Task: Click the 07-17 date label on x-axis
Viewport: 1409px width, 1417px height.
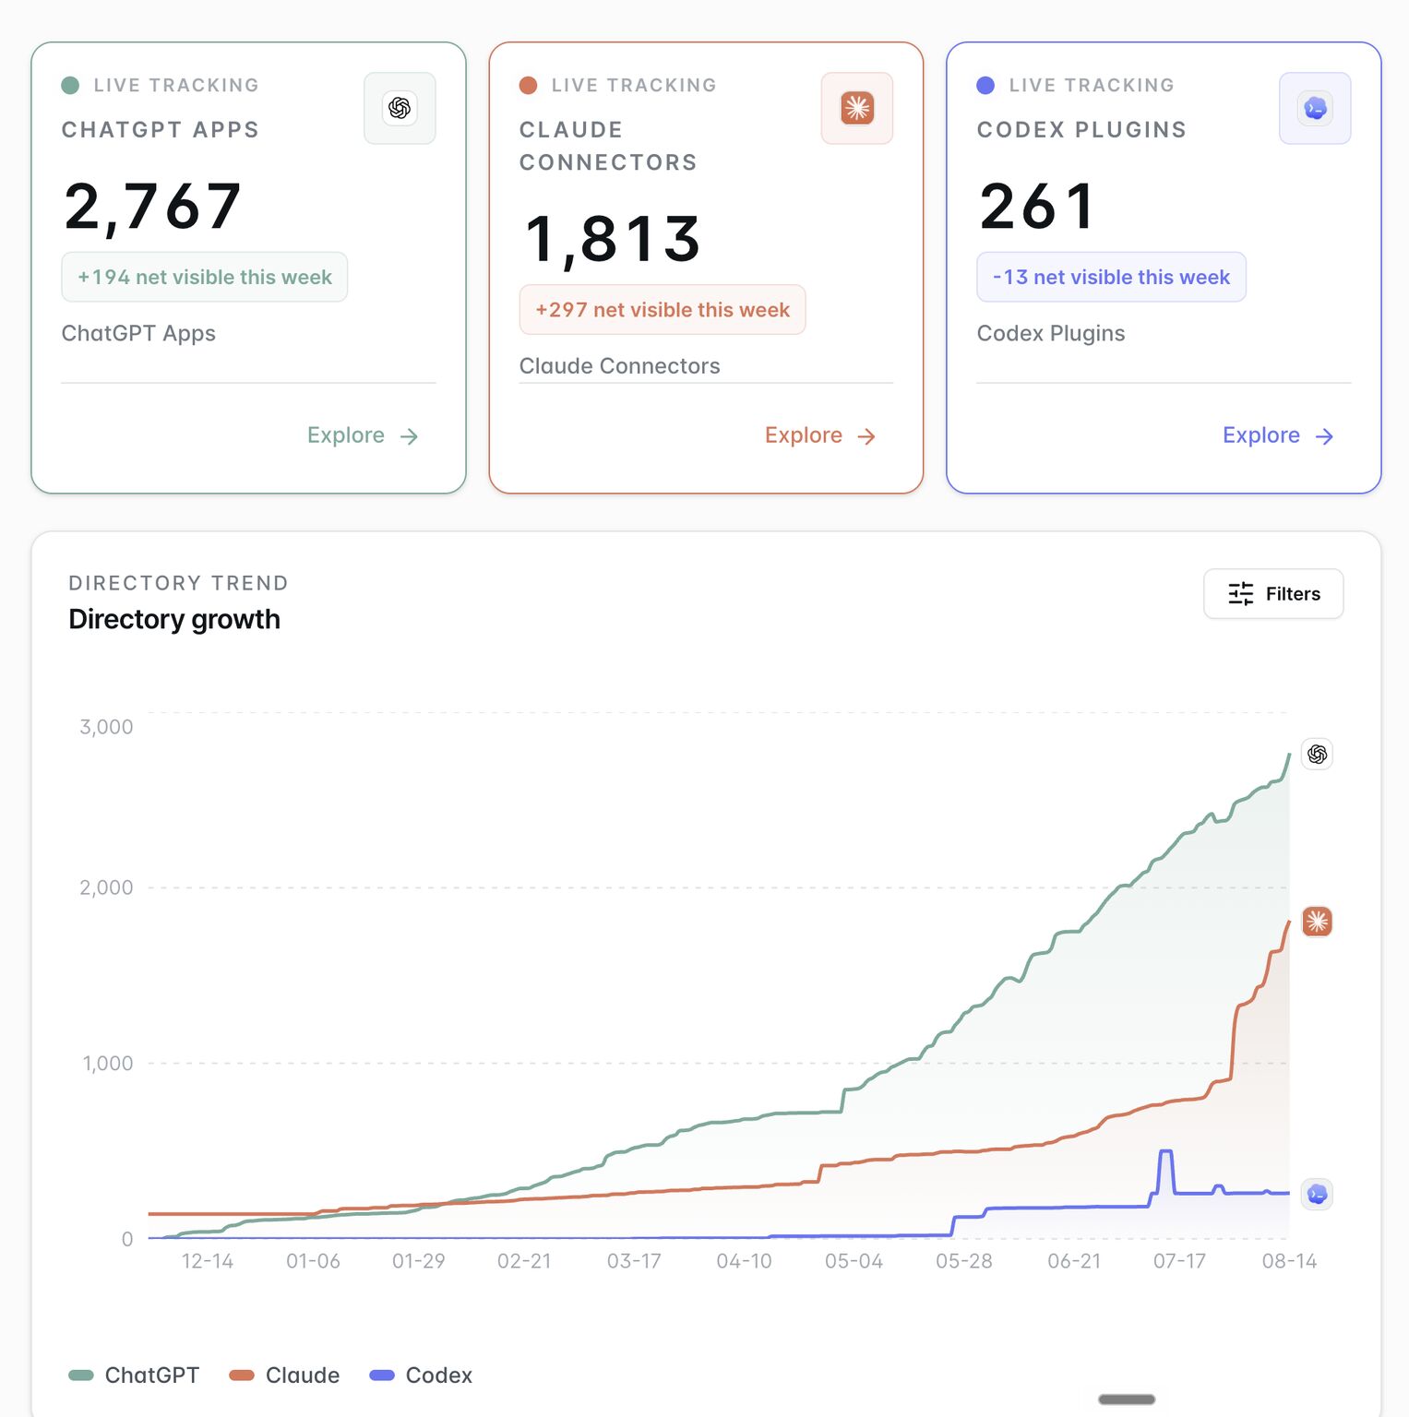Action: (x=1179, y=1261)
